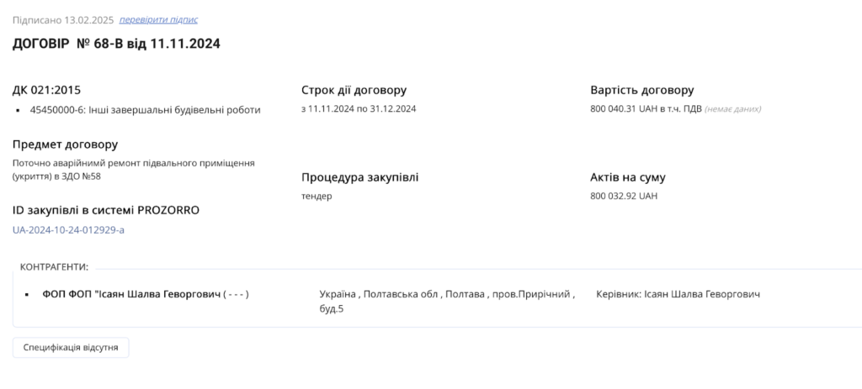Click the contract subject description about ЗДО №58
This screenshot has width=862, height=389.
coord(133,169)
